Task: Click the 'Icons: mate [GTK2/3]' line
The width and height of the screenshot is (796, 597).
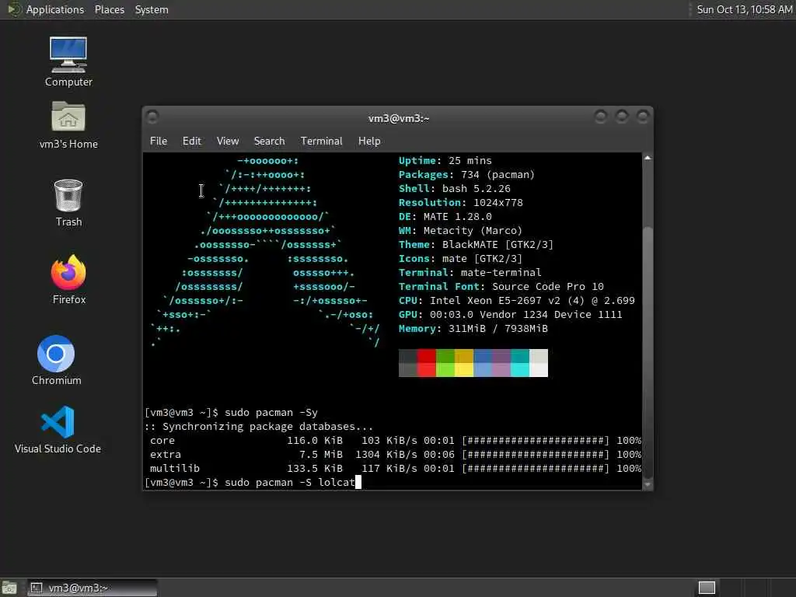Action: click(460, 258)
